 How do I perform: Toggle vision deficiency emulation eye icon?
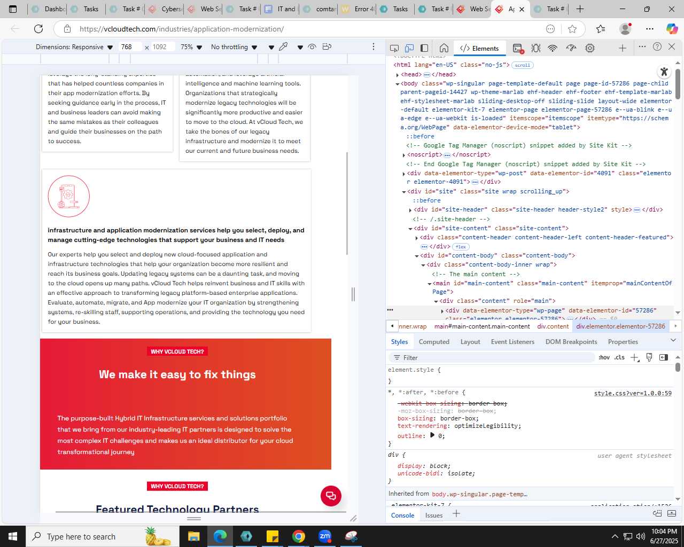(312, 46)
